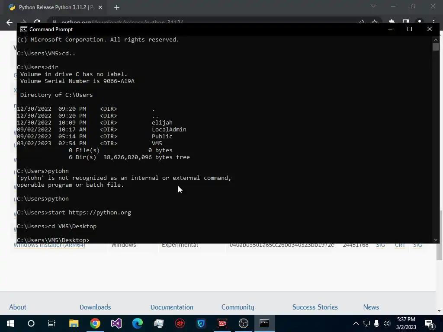Screen dimensions: 443x332
Task: Open Chrome extensions puzzle icon
Action: click(x=392, y=22)
